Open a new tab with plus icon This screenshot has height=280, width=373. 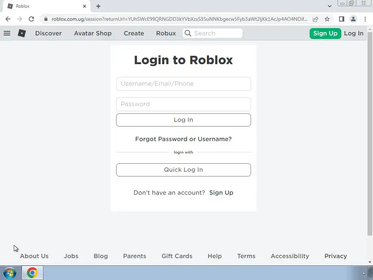pos(98,6)
